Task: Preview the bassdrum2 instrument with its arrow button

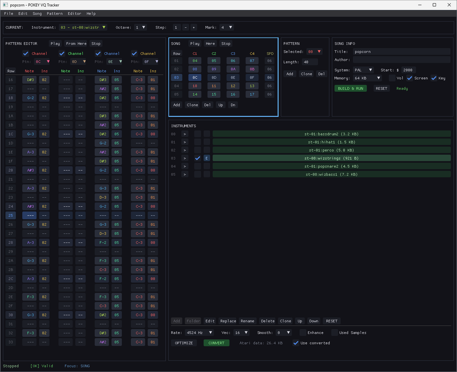Action: 185,134
